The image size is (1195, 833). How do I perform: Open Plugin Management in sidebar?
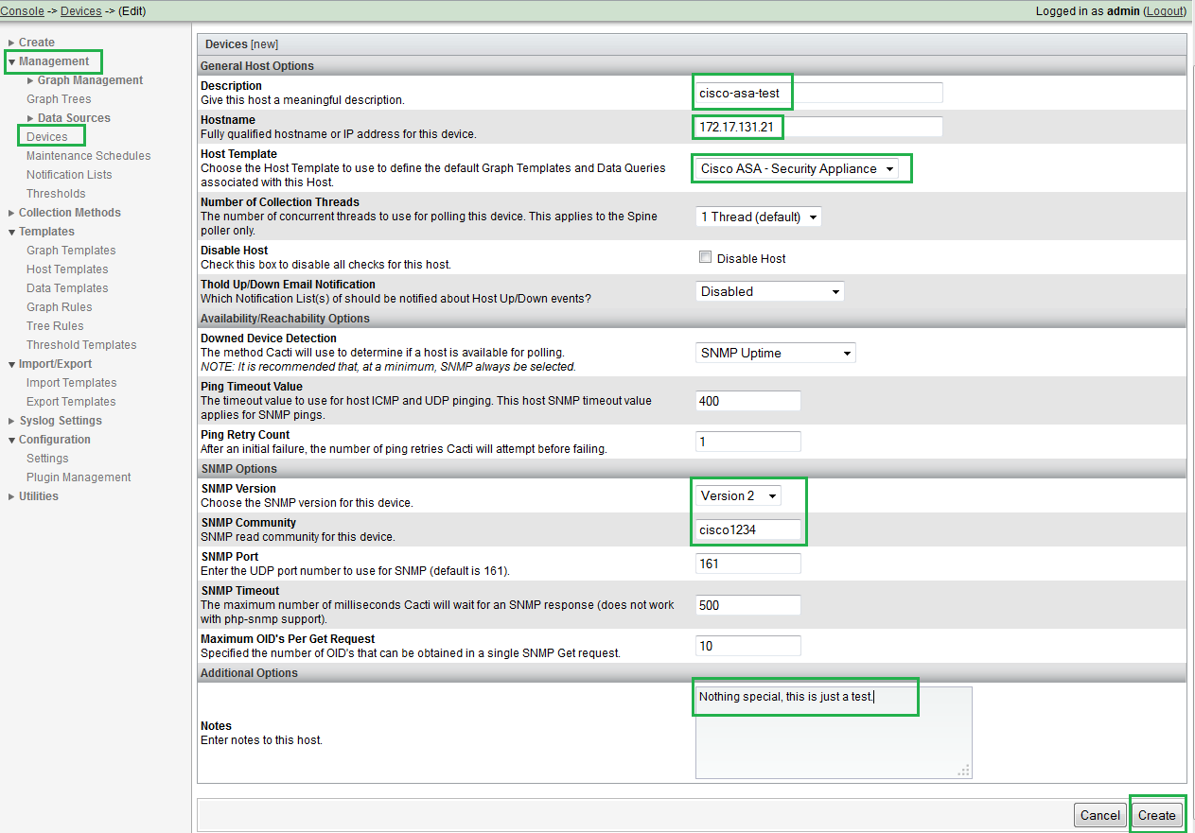coord(79,477)
